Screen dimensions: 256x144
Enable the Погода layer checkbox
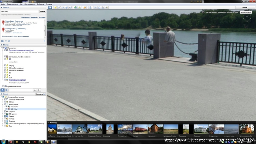(x=5, y=119)
